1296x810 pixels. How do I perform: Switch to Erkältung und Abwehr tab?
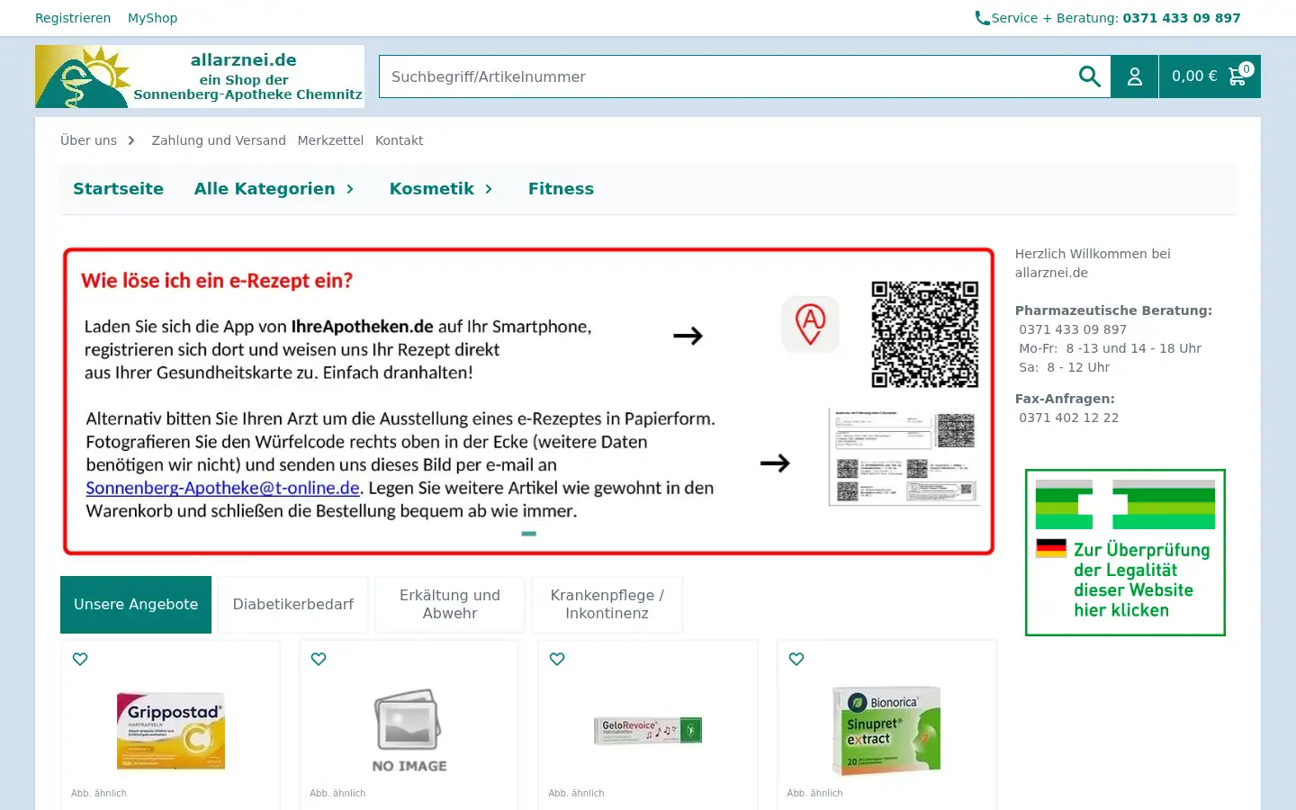[450, 605]
